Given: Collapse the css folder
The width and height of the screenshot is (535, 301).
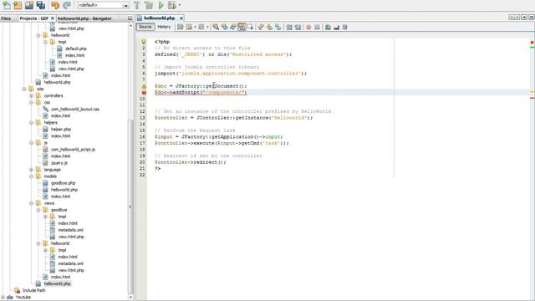Looking at the screenshot, I should point(32,102).
